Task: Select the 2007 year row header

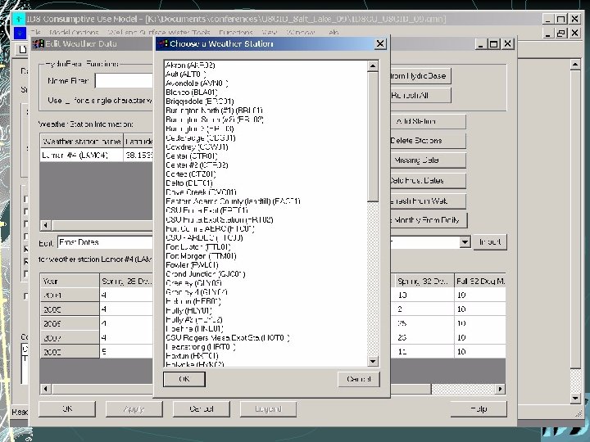Action: [x=70, y=337]
